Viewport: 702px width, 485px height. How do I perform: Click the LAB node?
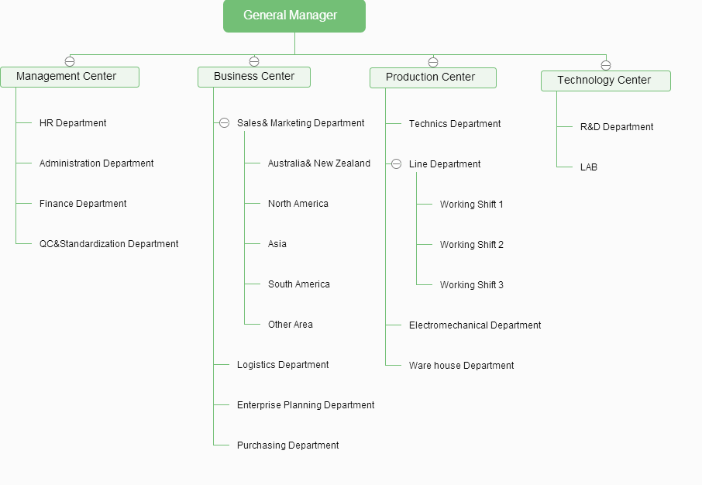tap(589, 167)
